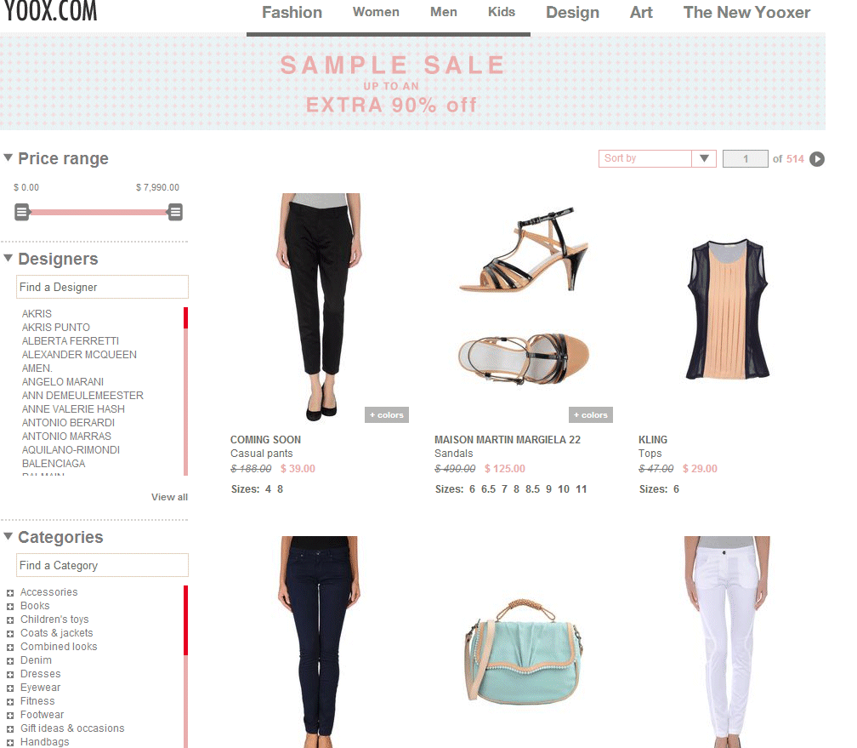
Task: Open the KLING top product thumbnail
Action: tap(728, 309)
